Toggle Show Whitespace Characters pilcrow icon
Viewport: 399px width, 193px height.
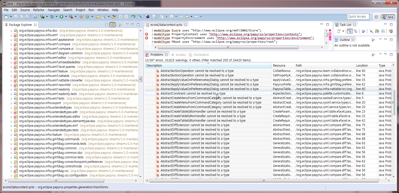point(126,17)
